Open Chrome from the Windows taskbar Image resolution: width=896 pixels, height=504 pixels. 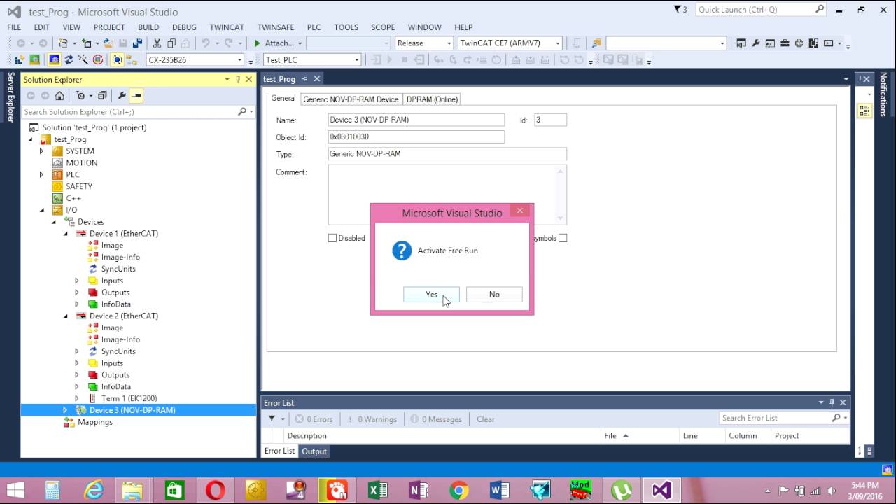click(x=459, y=490)
